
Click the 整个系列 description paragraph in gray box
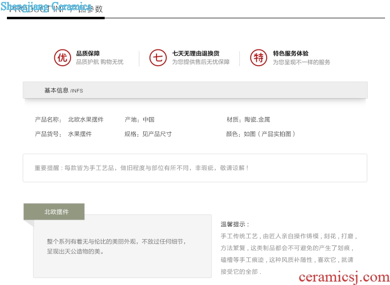(117, 246)
